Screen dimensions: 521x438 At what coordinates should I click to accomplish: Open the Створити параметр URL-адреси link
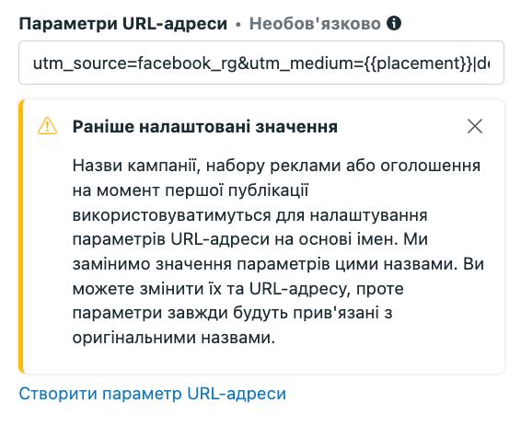click(x=153, y=394)
